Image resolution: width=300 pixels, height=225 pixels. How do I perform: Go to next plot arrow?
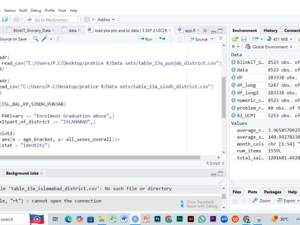pyautogui.click(x=244, y=200)
